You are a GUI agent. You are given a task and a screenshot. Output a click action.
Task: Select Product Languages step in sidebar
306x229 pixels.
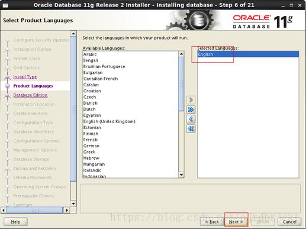click(33, 86)
